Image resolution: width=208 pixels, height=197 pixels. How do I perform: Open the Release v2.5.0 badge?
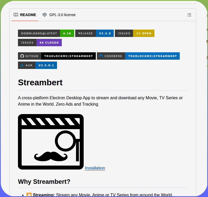coord(94,33)
